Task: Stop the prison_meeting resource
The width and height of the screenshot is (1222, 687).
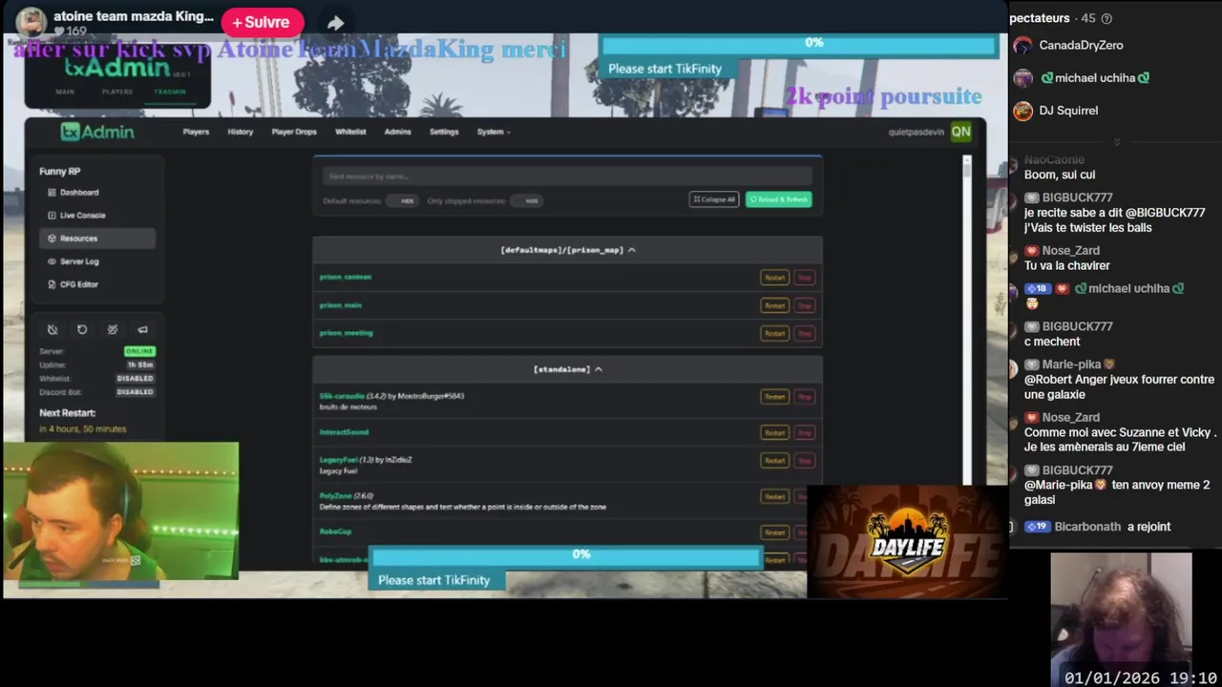Action: tap(804, 333)
